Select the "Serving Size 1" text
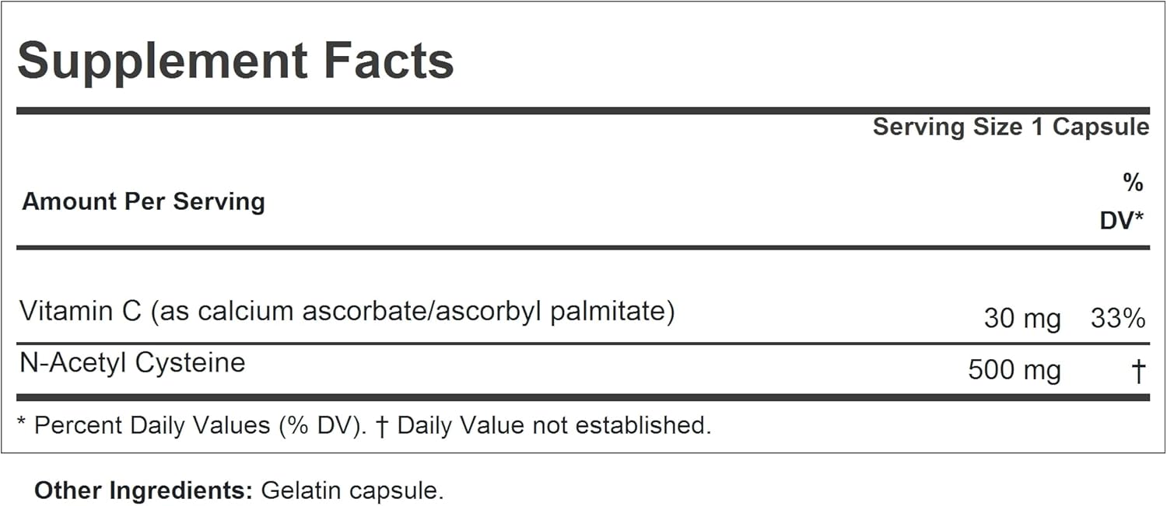This screenshot has width=1167, height=506. click(958, 127)
